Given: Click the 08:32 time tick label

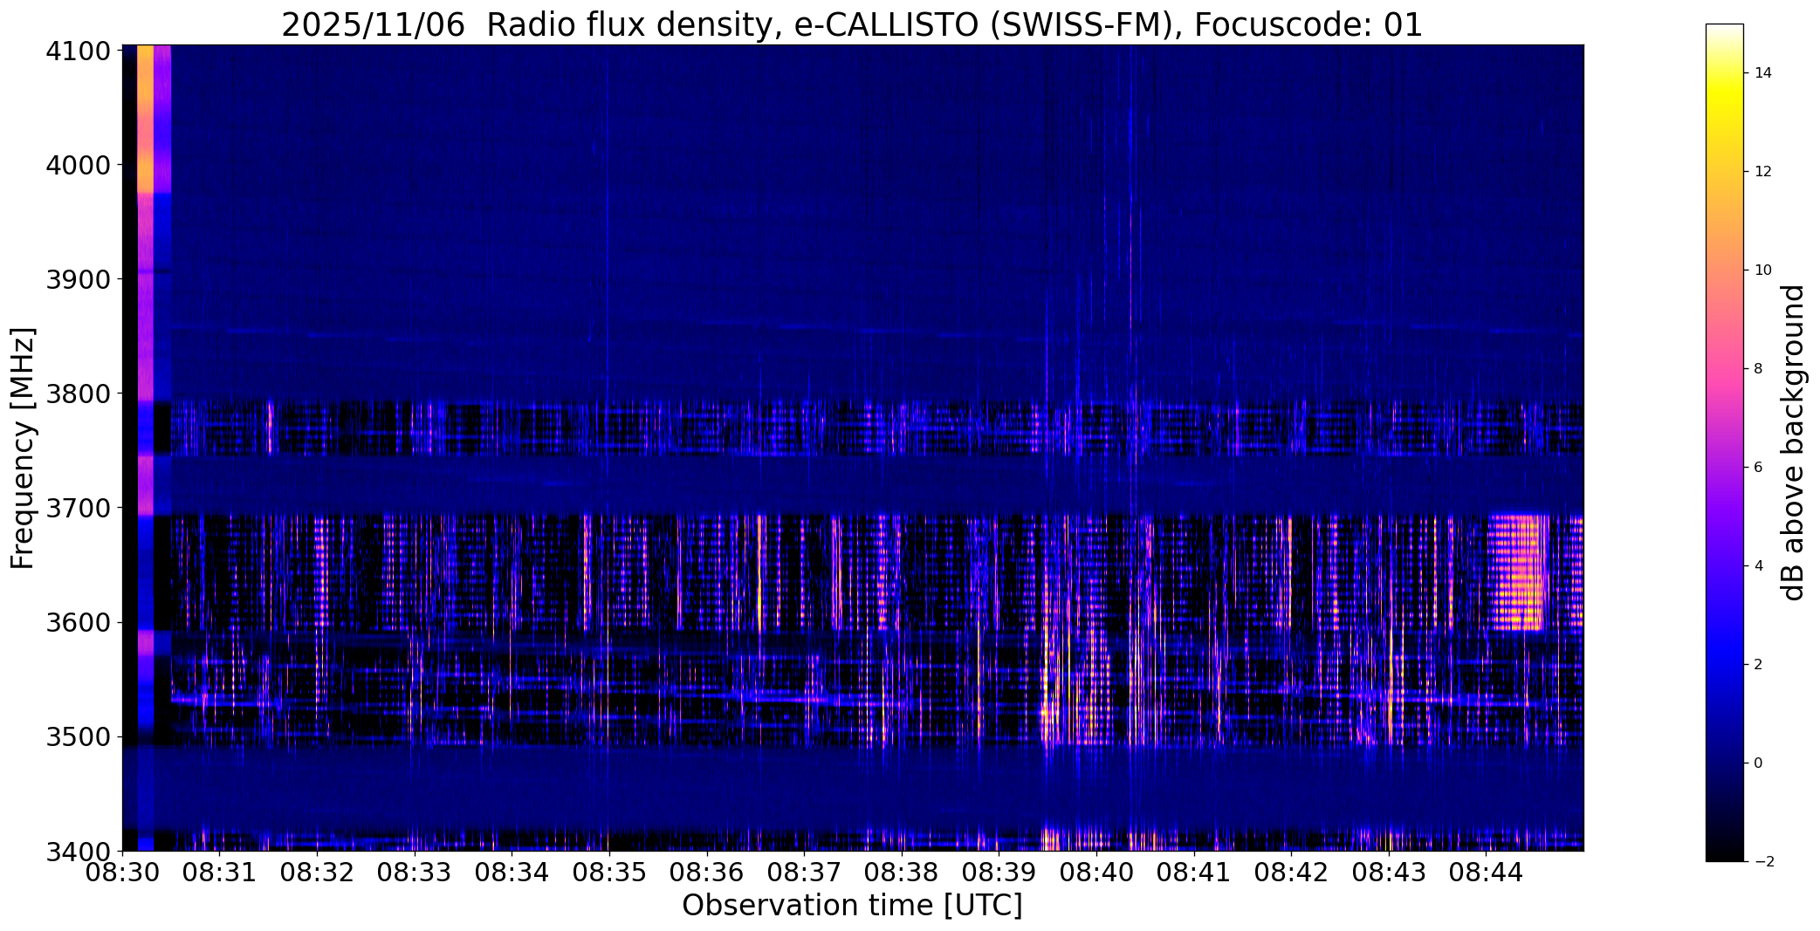Looking at the screenshot, I should click(x=317, y=873).
